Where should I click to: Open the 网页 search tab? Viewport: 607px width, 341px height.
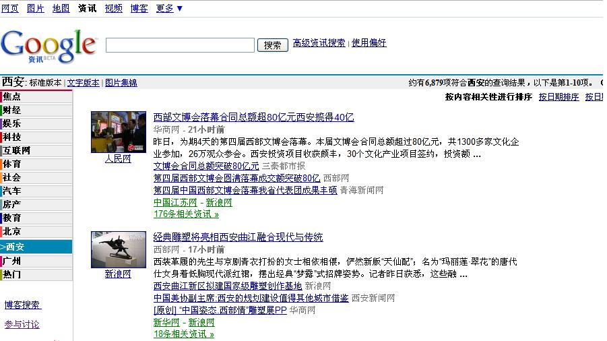[9, 8]
